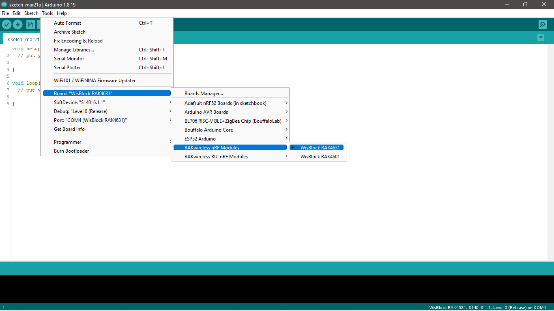
Task: Expand Adafruit nRF52 Boards (in sketchbook)
Action: 230,103
